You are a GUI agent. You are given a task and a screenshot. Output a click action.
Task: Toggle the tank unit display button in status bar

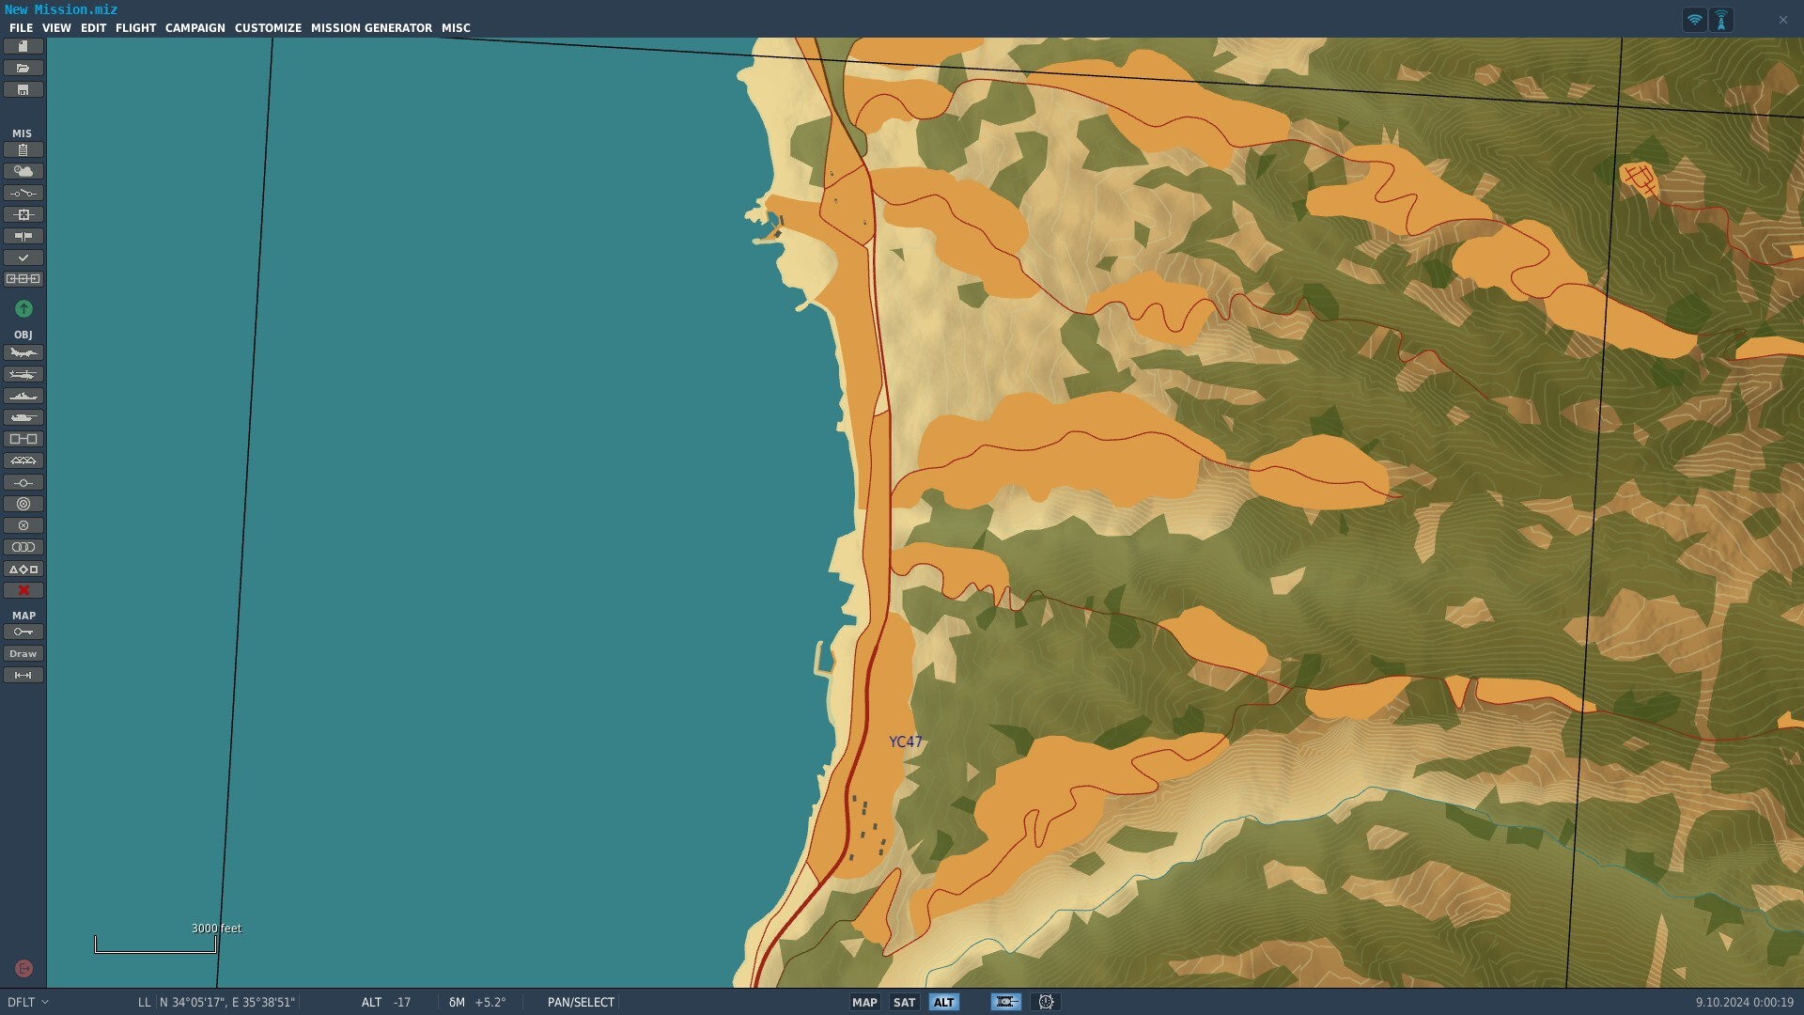pyautogui.click(x=1006, y=1002)
